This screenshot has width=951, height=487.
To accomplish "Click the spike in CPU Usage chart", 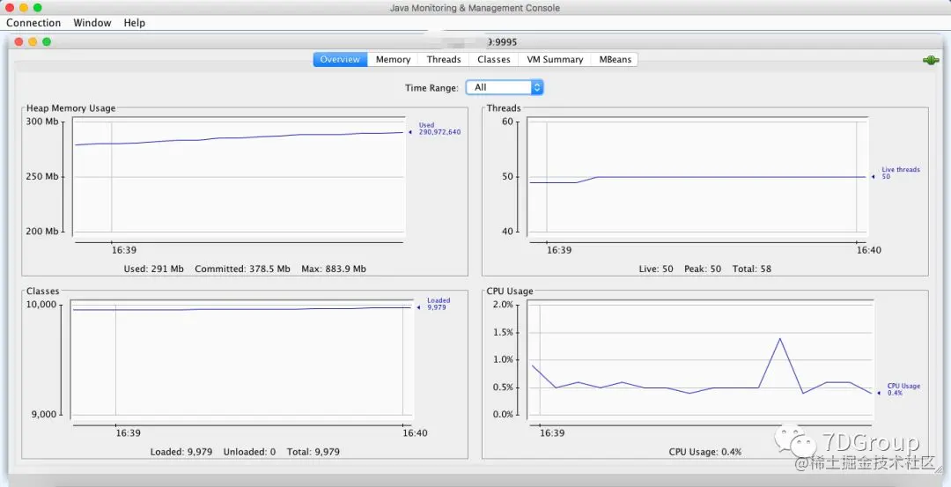I will point(779,338).
